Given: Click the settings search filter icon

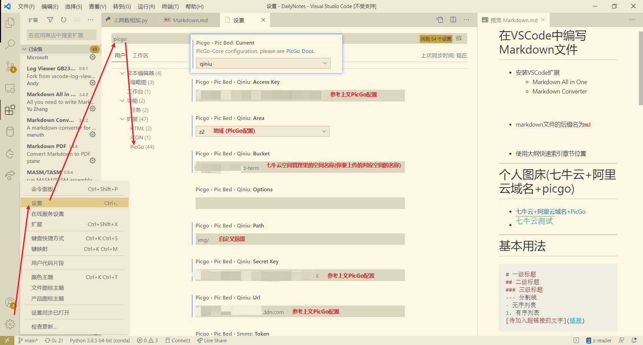Looking at the screenshot, I should 459,39.
